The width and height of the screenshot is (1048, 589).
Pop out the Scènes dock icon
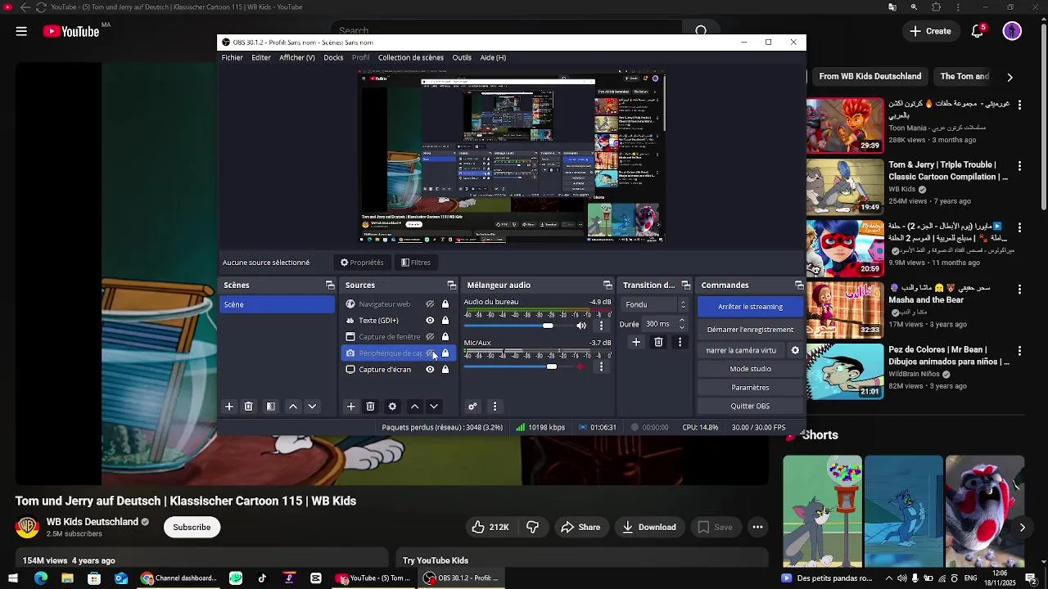[x=330, y=286]
